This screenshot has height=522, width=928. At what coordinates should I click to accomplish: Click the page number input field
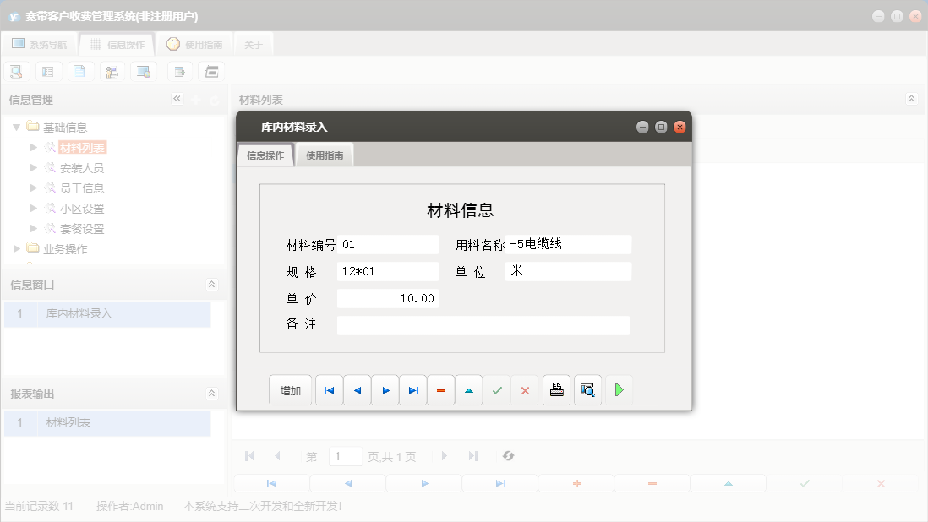[346, 456]
